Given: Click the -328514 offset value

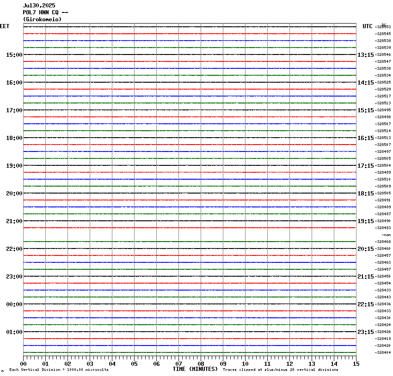Looking at the screenshot, I should (x=383, y=131).
